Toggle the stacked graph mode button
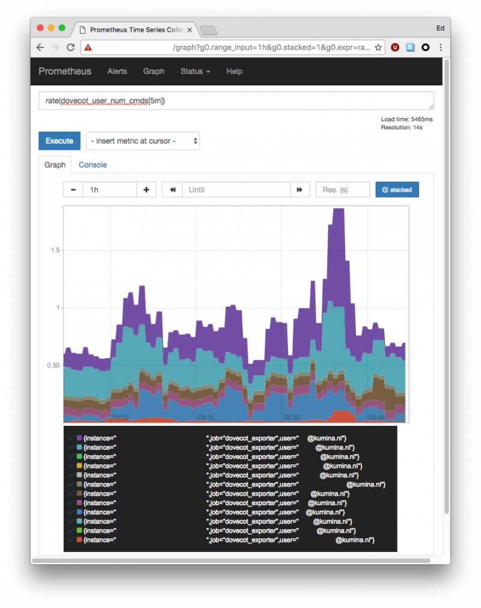 click(397, 189)
